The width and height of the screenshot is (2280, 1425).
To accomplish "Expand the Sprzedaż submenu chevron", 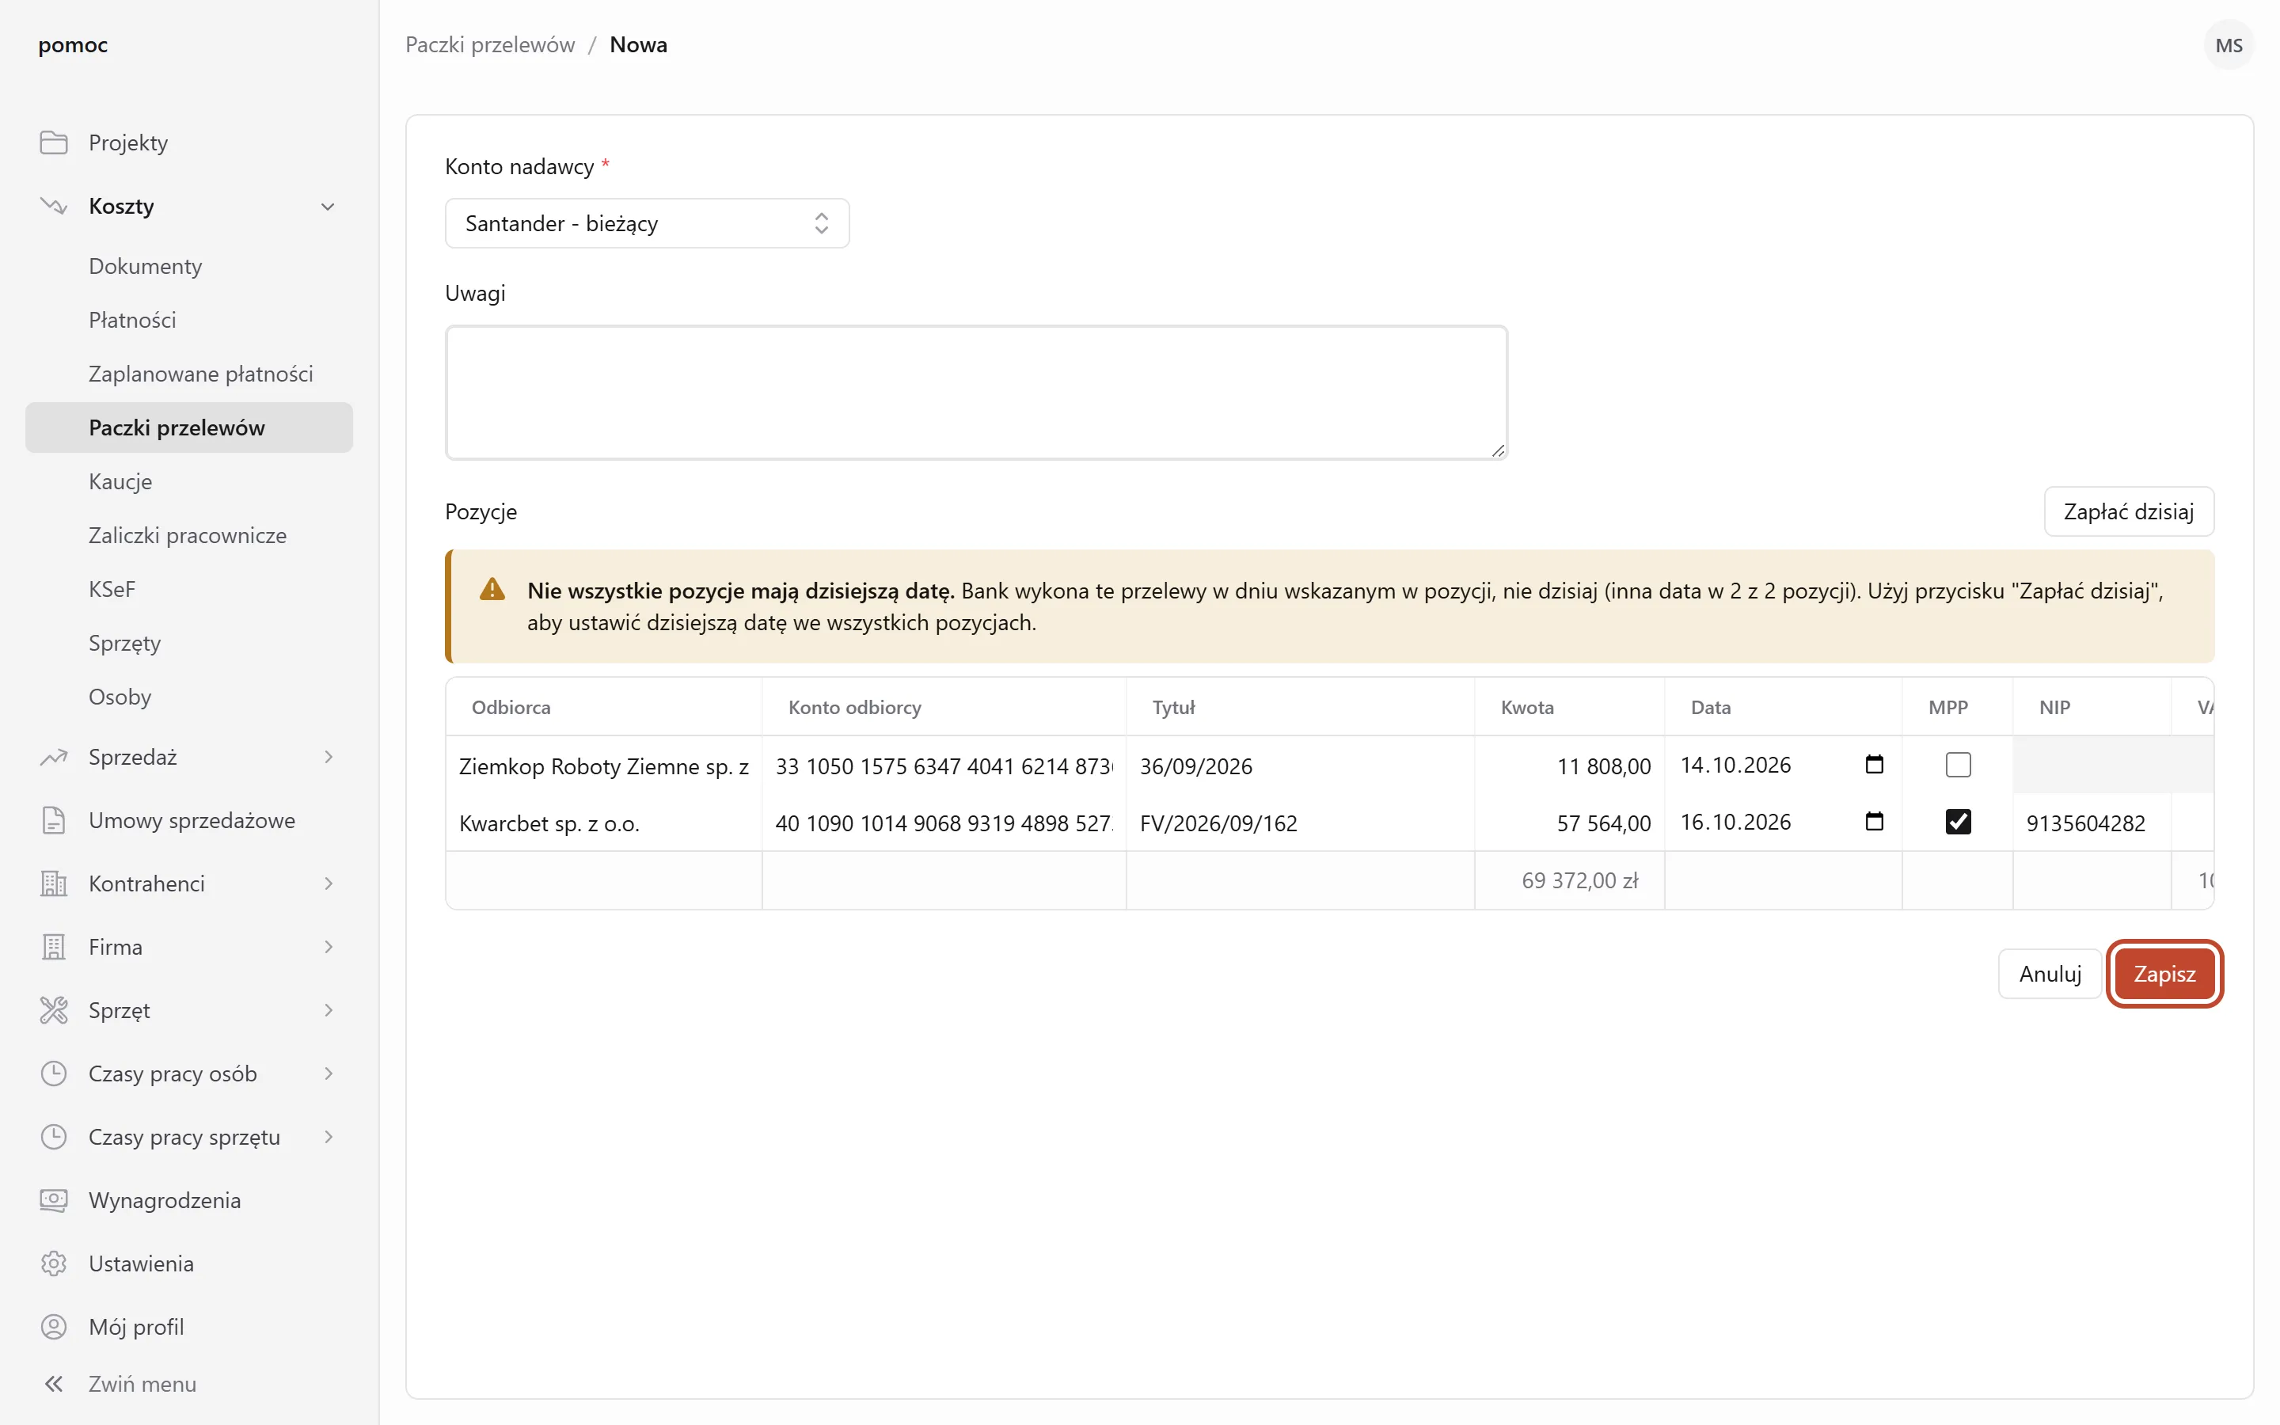I will click(x=328, y=757).
